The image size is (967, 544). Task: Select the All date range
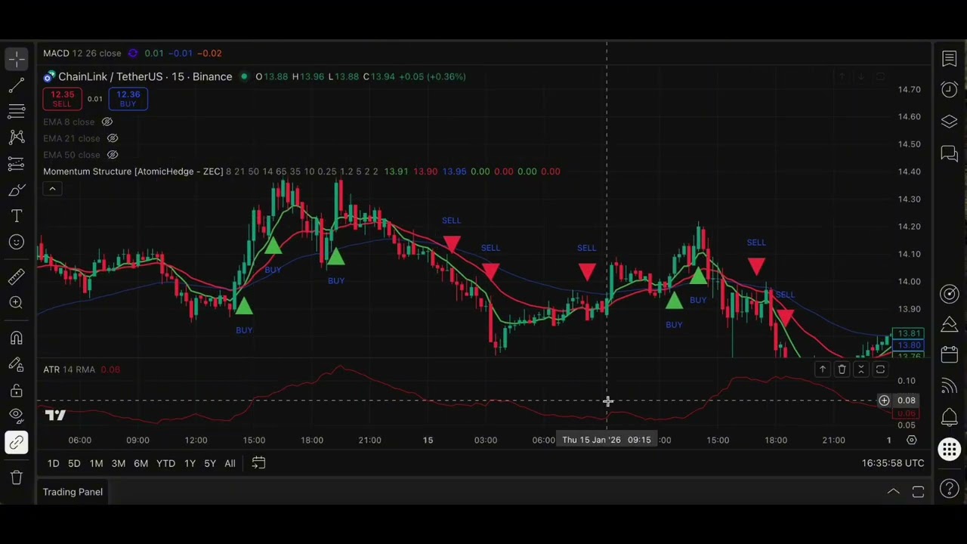point(230,463)
